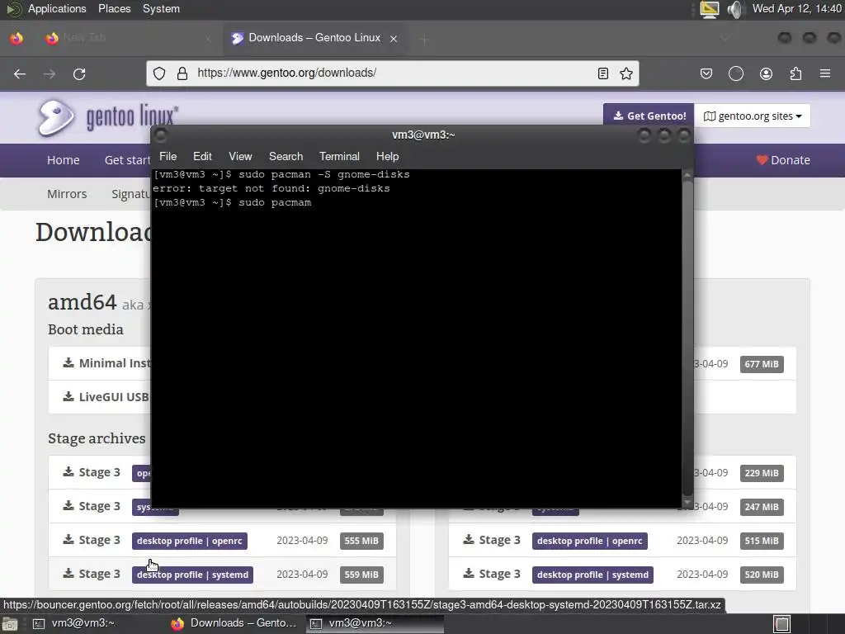Click the padlock site info icon
845x634 pixels.
click(x=182, y=73)
